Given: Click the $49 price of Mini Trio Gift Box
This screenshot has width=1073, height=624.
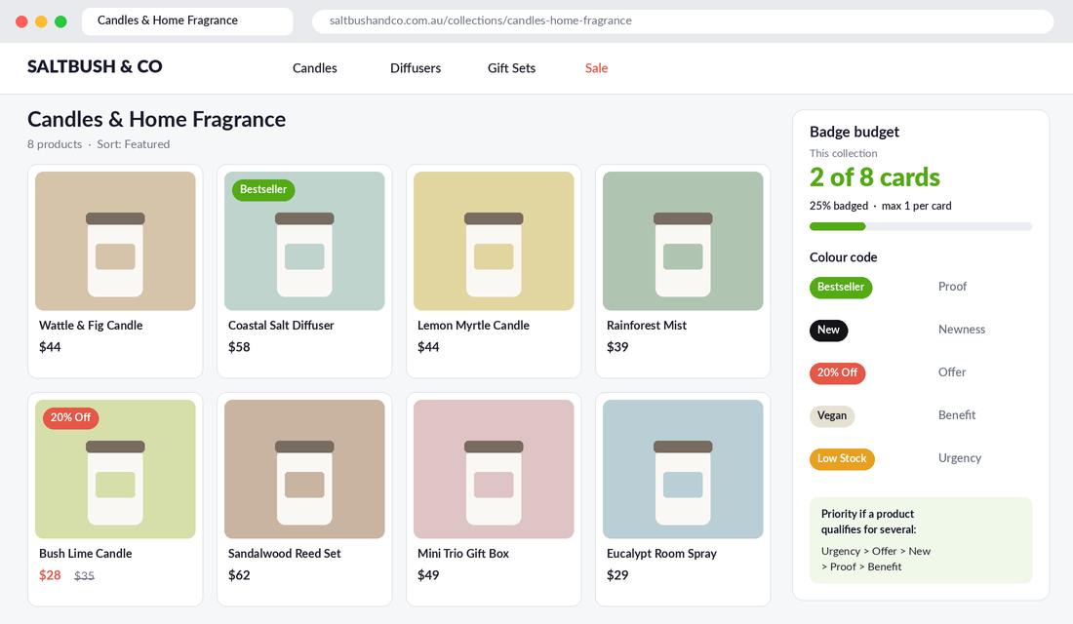Looking at the screenshot, I should (428, 575).
